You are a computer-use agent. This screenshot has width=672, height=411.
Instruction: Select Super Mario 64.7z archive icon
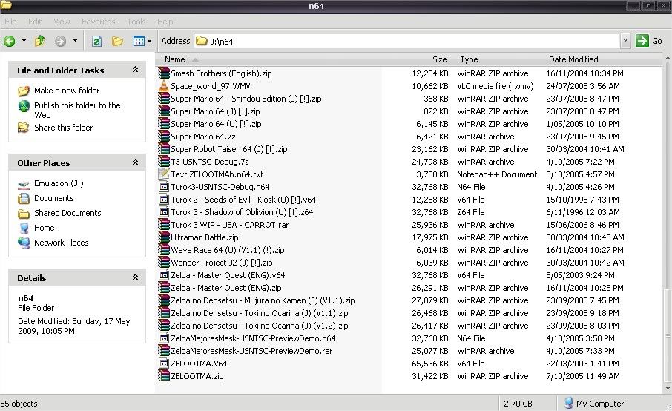164,137
